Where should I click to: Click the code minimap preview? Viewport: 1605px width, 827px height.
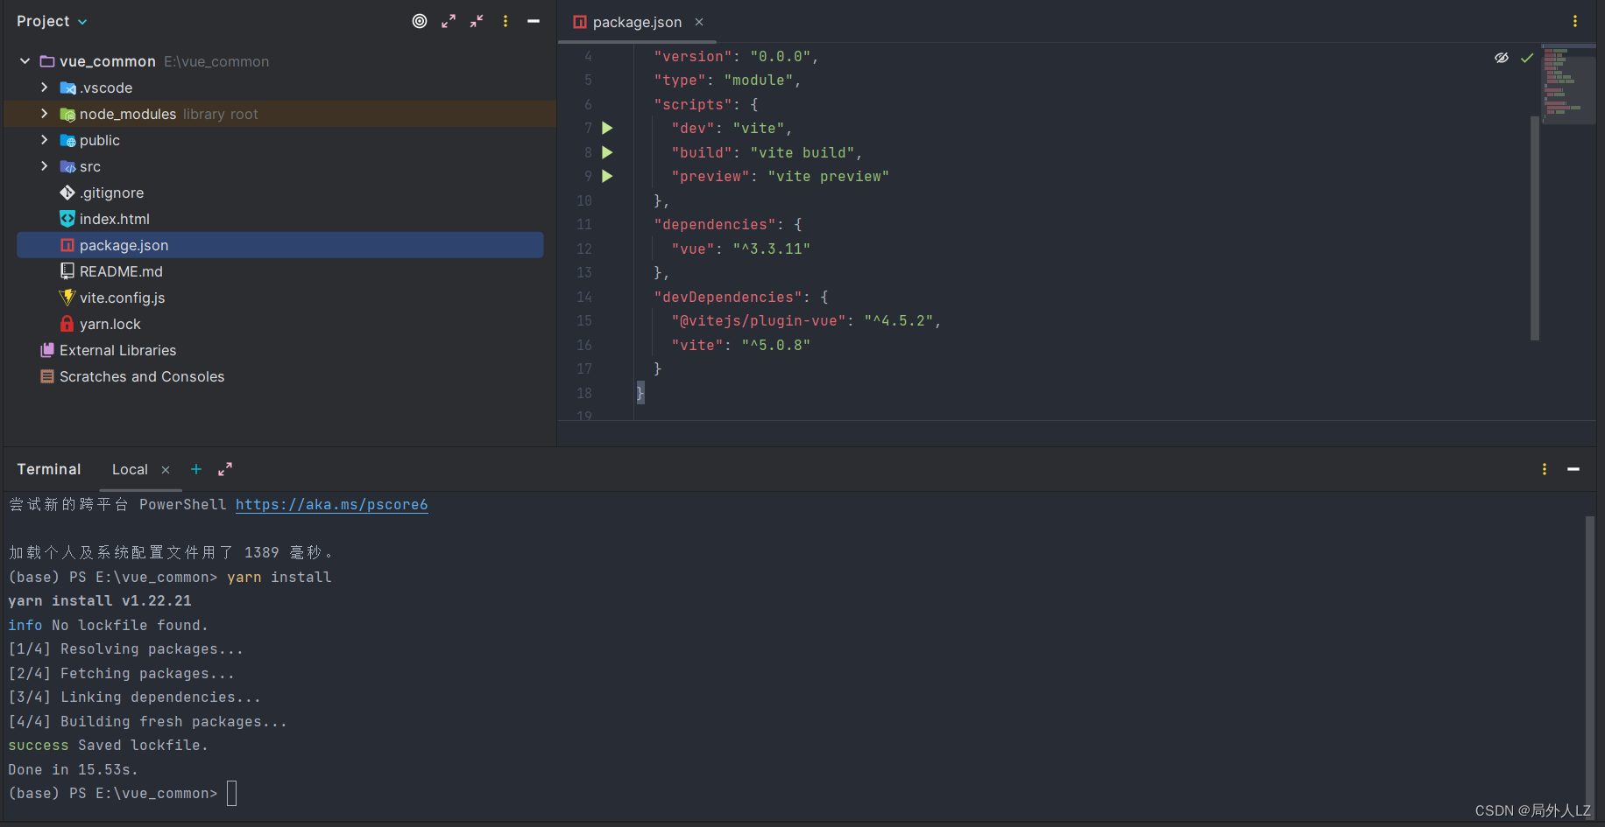pos(1568,85)
